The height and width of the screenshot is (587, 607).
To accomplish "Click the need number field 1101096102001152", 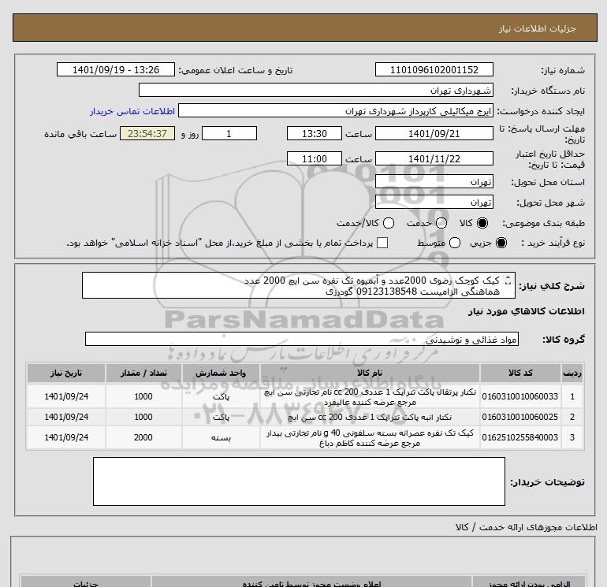I will [434, 69].
